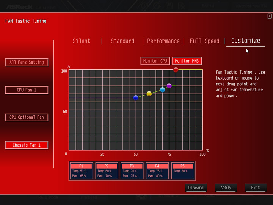Viewport: 273px width, 205px height.
Task: Choose the Performance fan mode tab
Action: (x=163, y=41)
